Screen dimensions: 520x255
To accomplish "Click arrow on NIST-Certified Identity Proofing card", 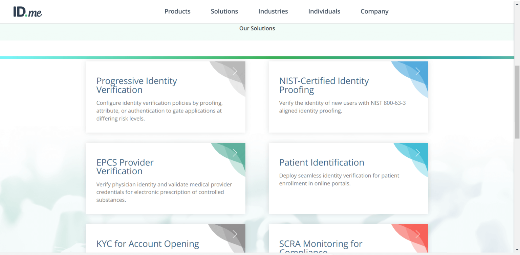I will tap(417, 71).
